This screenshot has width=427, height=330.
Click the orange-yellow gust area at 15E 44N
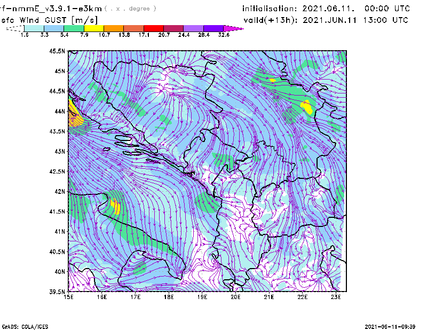[x=74, y=115]
